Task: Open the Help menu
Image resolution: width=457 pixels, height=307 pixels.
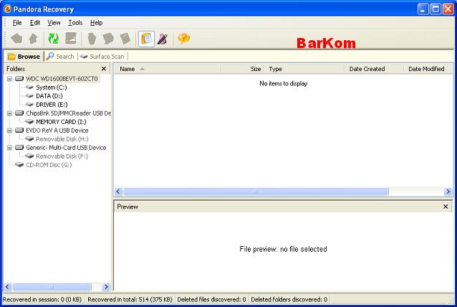Action: [x=96, y=23]
